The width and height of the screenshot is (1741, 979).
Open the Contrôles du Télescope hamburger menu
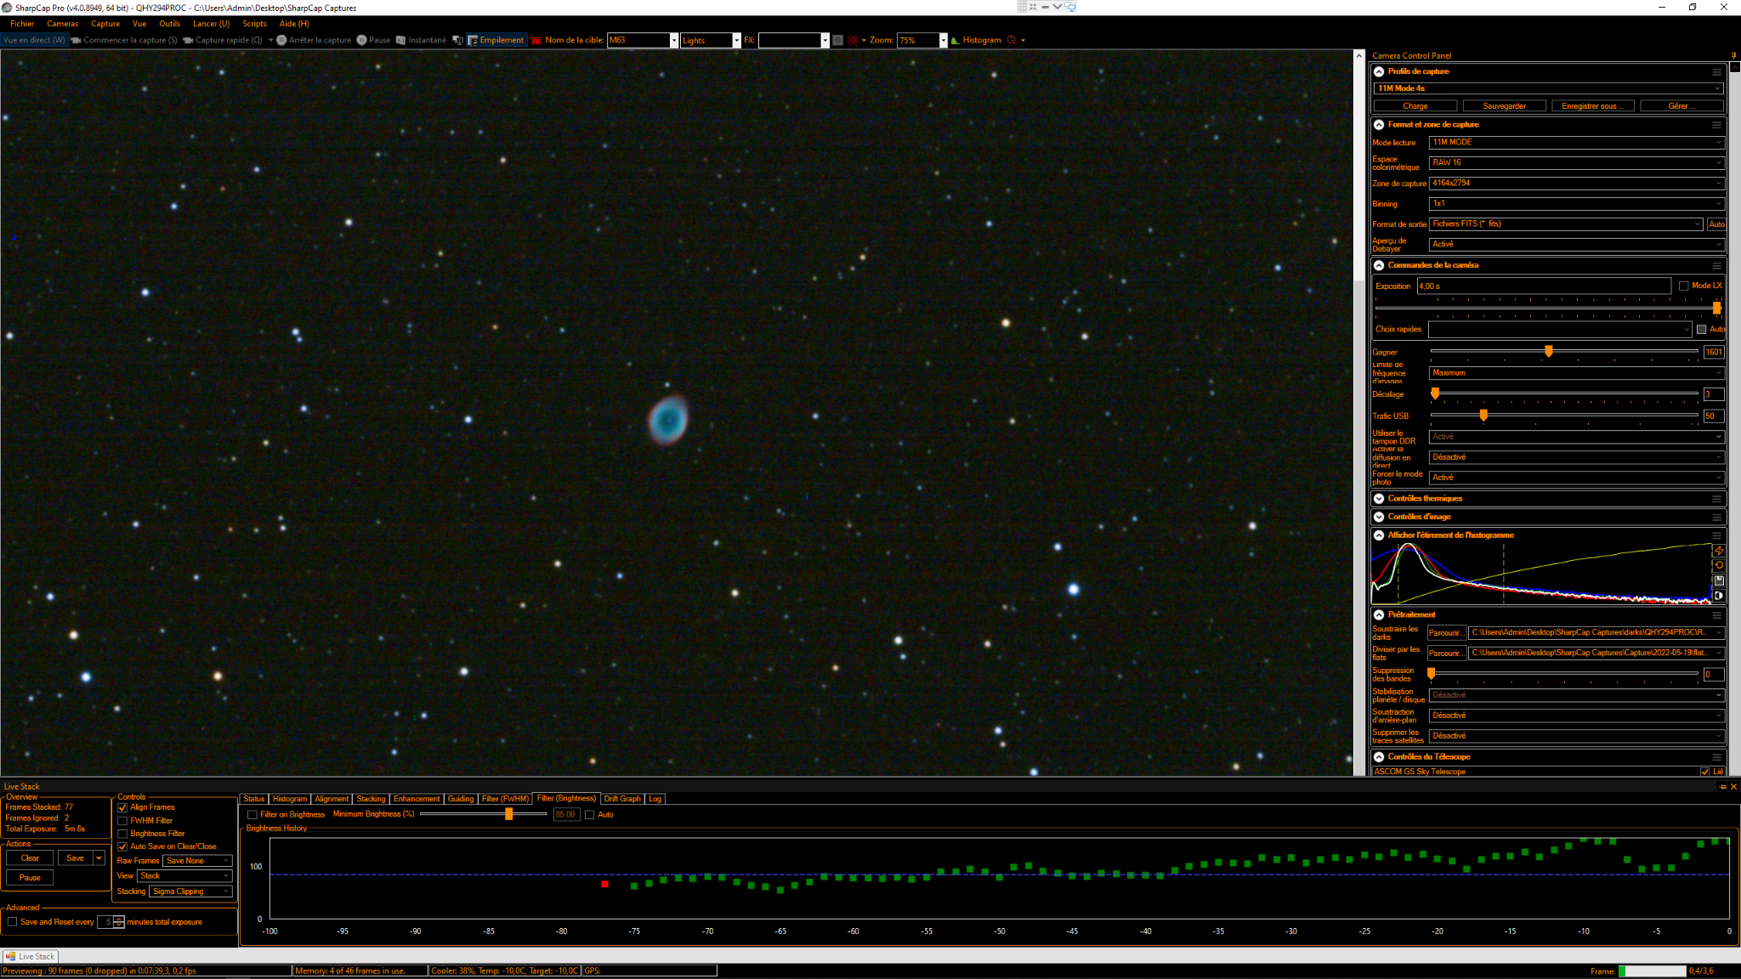point(1716,756)
